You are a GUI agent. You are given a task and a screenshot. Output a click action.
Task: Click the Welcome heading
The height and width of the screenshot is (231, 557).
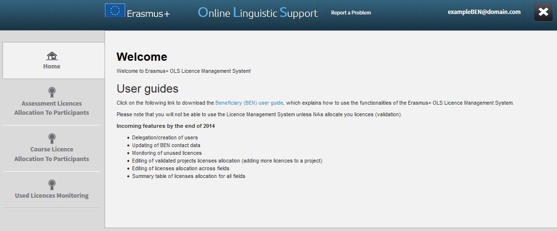(142, 57)
